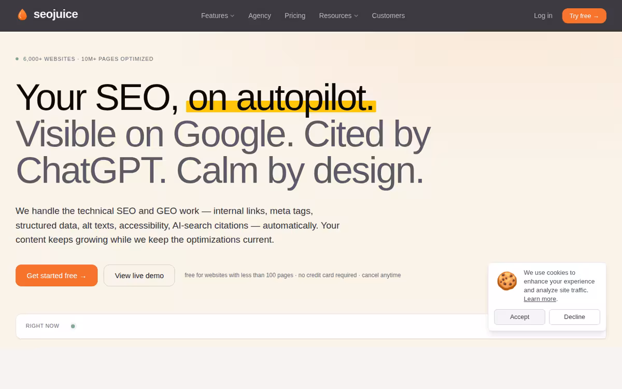The image size is (622, 389).
Task: Expand the Features dropdown menu
Action: 218,16
